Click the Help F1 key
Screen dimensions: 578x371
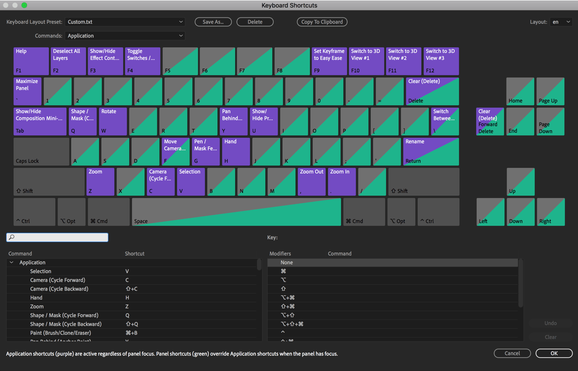pyautogui.click(x=31, y=61)
